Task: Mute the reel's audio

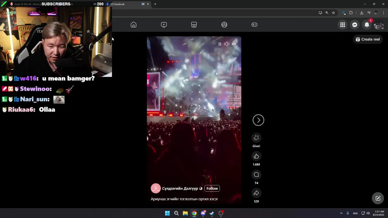Action: 227,44
